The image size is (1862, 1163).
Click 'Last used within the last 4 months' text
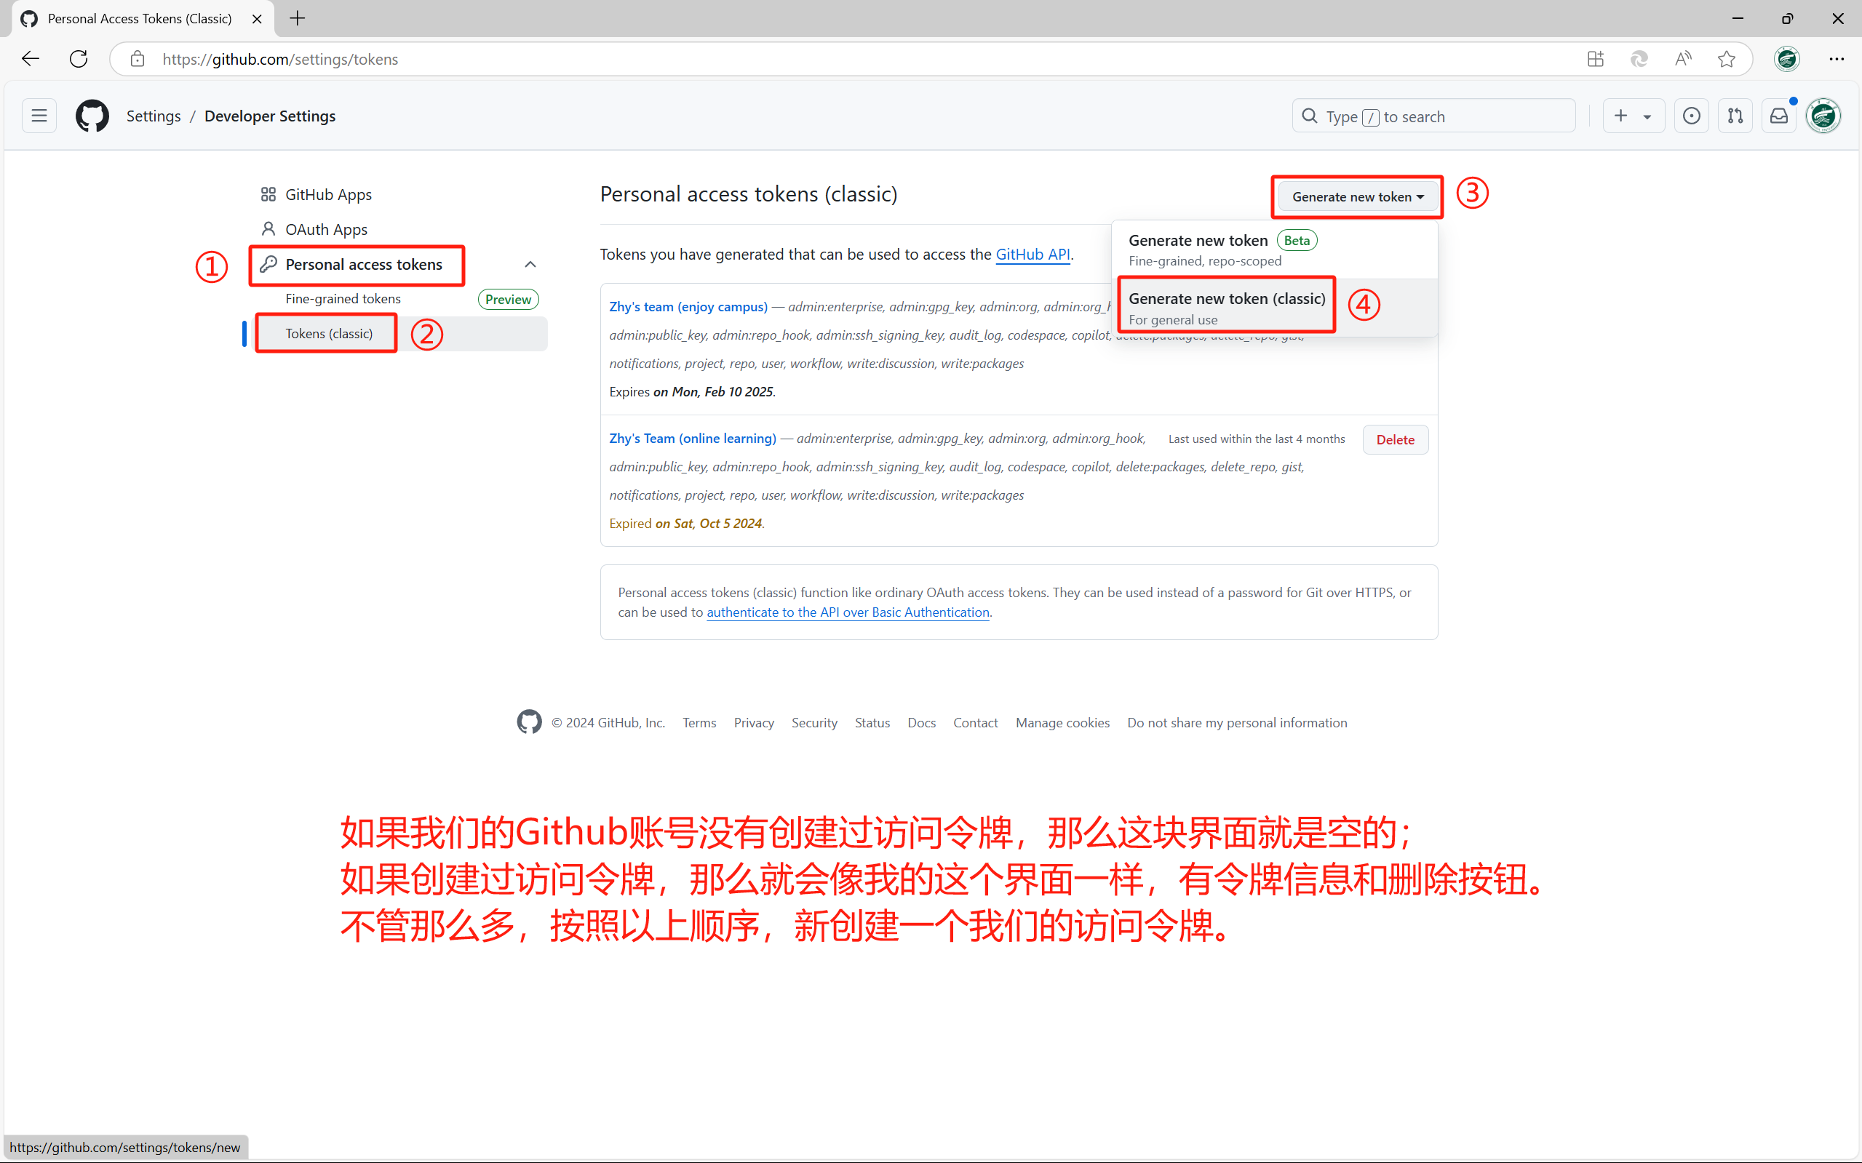tap(1257, 439)
